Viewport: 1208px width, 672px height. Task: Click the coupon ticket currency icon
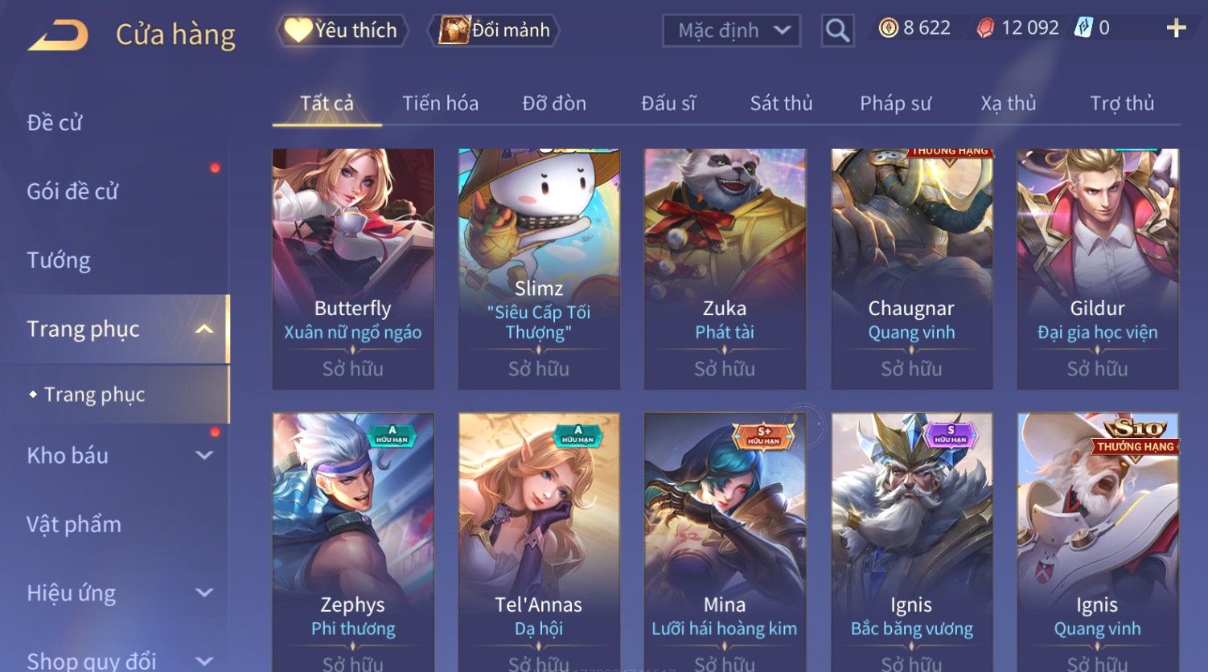point(1084,28)
